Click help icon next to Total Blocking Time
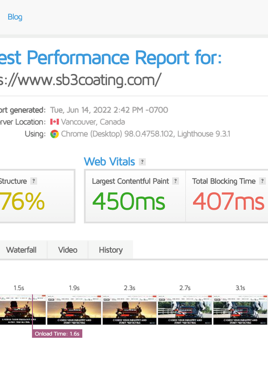Viewport: 268px width, 365px height. coord(263,181)
